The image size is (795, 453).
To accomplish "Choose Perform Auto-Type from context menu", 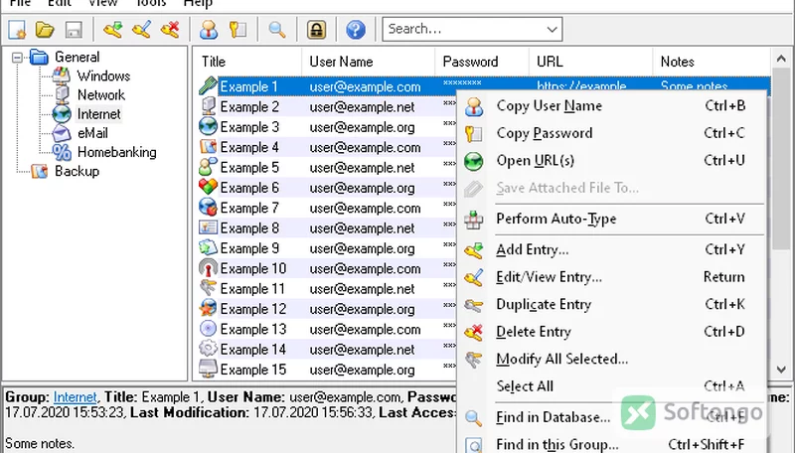I will 612,219.
